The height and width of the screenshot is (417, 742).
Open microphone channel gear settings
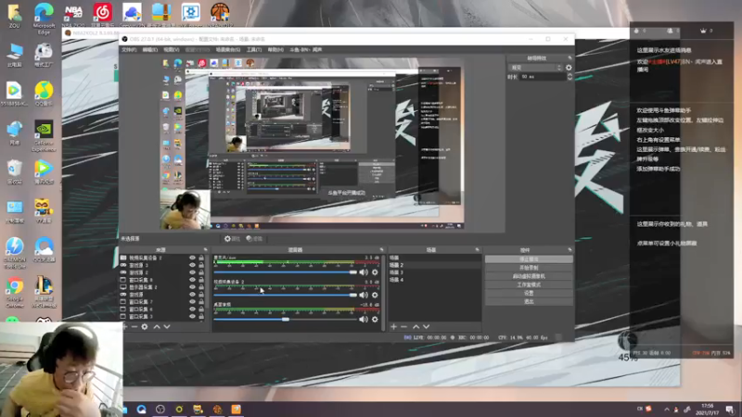pos(375,272)
